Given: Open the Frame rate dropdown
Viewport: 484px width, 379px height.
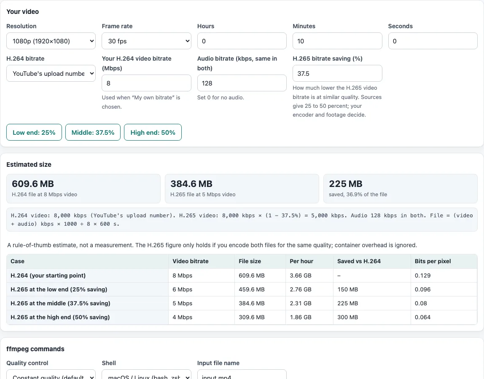Looking at the screenshot, I should pyautogui.click(x=146, y=41).
